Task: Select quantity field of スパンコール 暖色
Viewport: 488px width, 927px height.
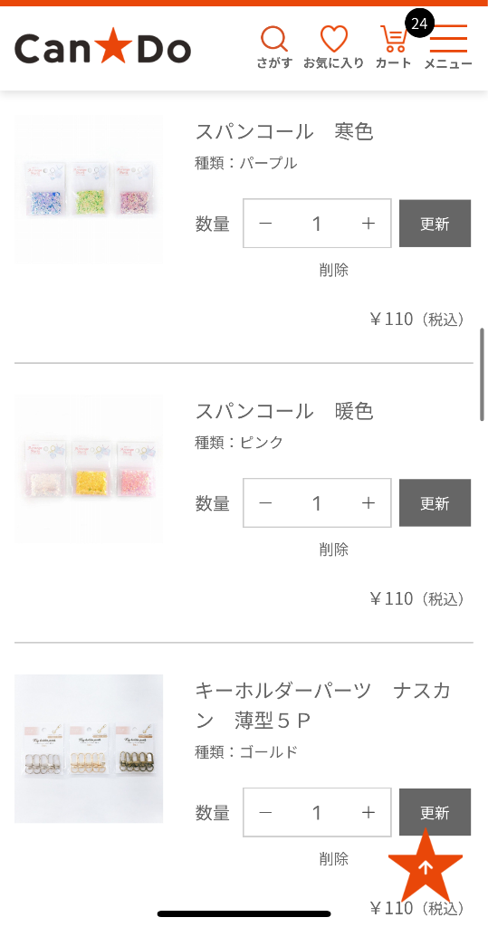Action: click(317, 503)
